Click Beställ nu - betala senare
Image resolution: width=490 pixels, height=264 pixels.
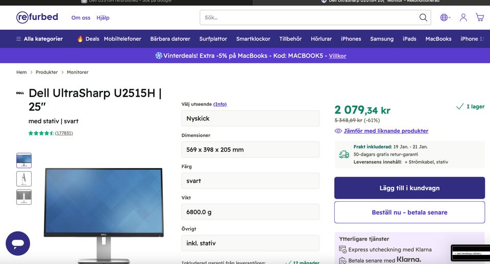point(409,212)
